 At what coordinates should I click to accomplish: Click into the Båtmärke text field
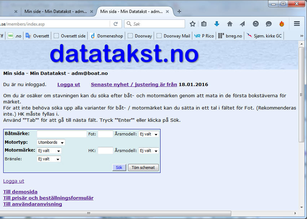point(61,134)
